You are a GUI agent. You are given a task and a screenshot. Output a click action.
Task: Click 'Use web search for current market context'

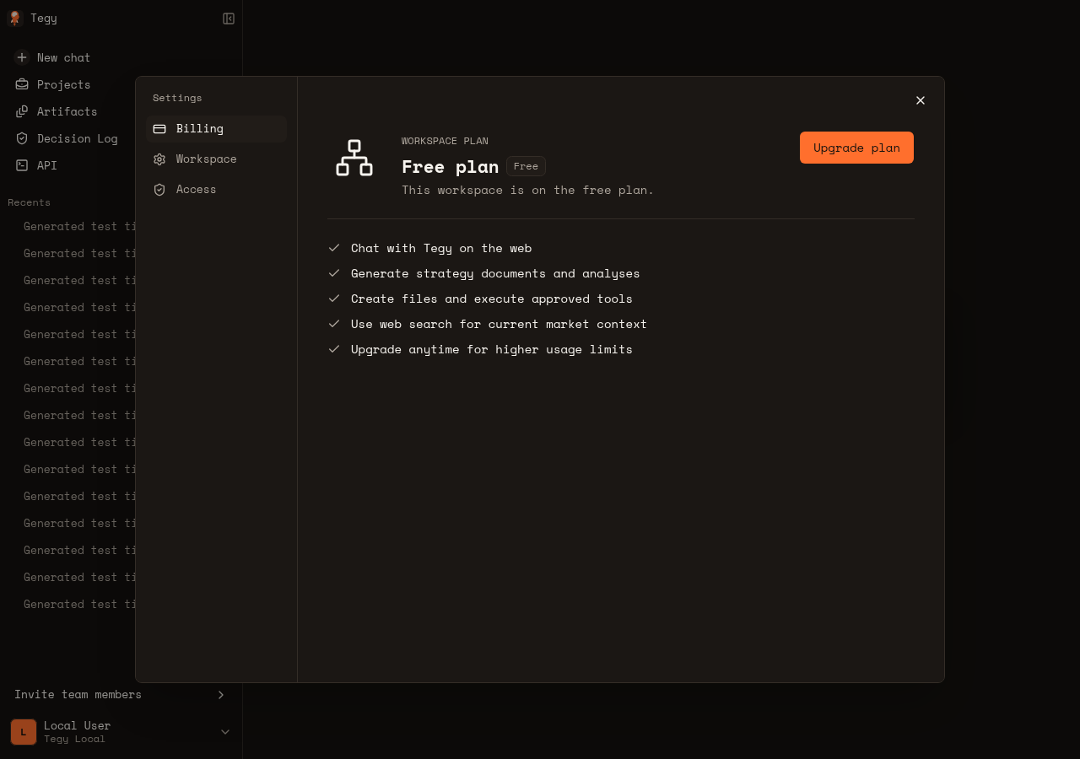pos(499,324)
